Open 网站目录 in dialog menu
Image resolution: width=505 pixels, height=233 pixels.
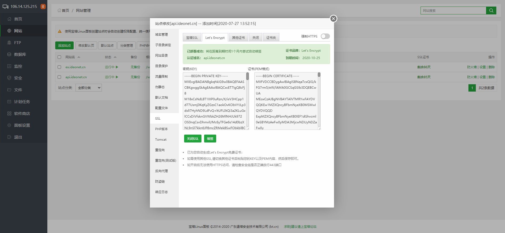(x=164, y=55)
